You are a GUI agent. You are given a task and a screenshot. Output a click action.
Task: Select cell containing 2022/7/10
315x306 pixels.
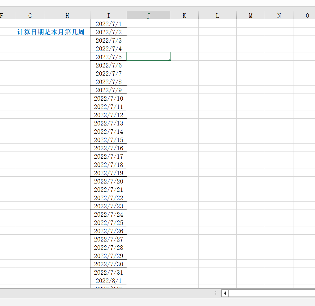pos(108,98)
